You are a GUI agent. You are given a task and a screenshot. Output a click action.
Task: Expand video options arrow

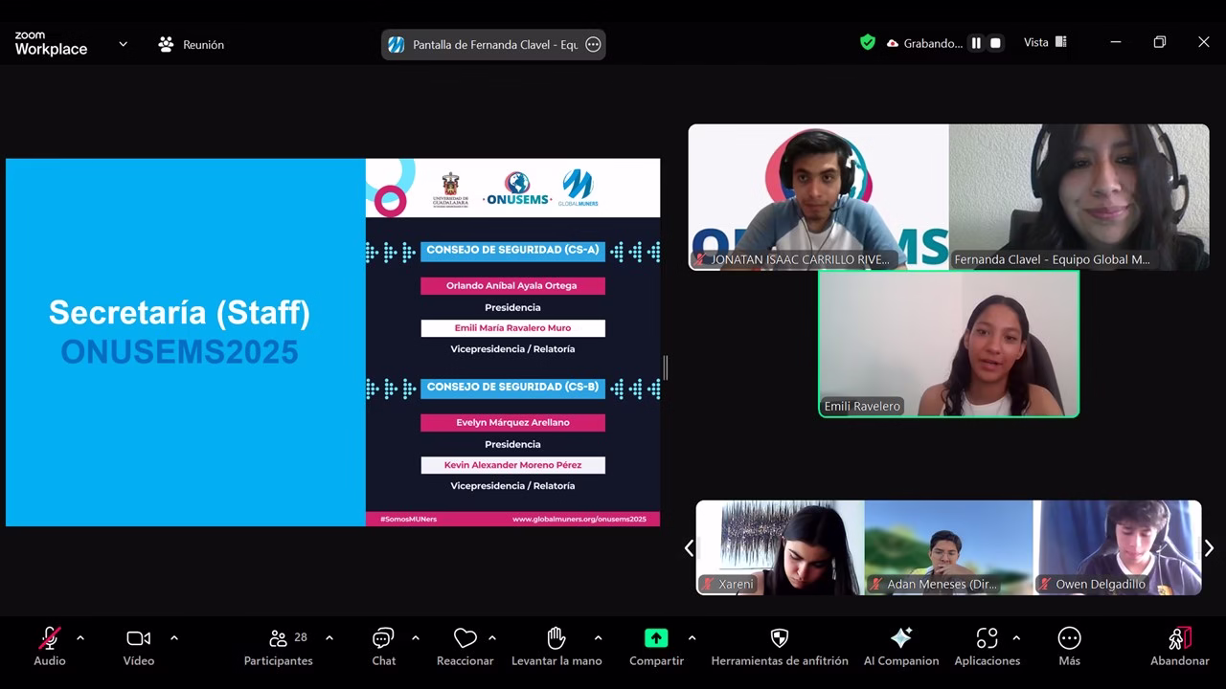coord(173,638)
